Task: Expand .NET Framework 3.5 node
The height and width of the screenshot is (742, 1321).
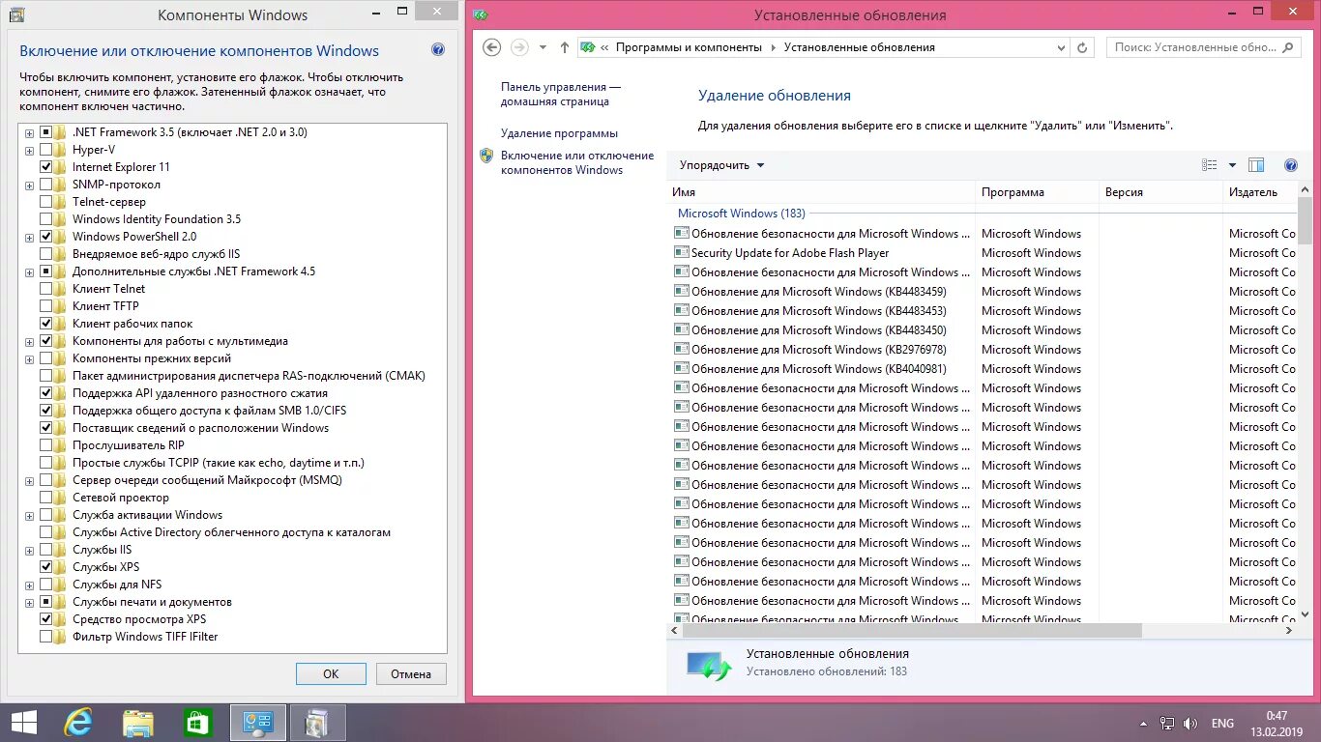Action: pyautogui.click(x=29, y=132)
